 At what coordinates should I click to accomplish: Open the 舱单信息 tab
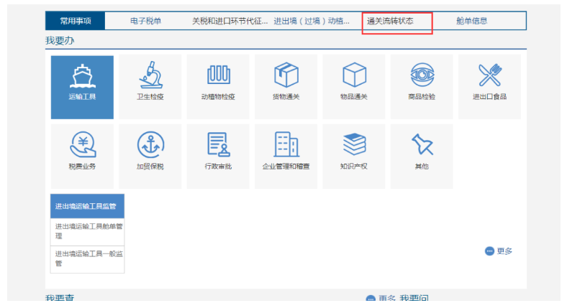[x=471, y=21]
